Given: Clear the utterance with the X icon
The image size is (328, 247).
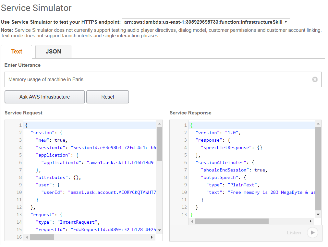Looking at the screenshot, I should tap(315, 79).
